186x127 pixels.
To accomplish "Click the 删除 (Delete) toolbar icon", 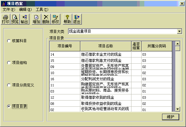I will [46, 19].
